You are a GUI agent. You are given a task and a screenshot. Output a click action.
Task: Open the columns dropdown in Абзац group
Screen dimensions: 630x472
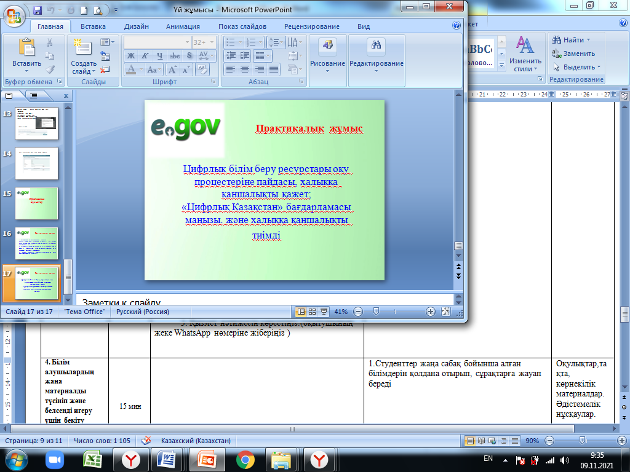pyautogui.click(x=263, y=56)
